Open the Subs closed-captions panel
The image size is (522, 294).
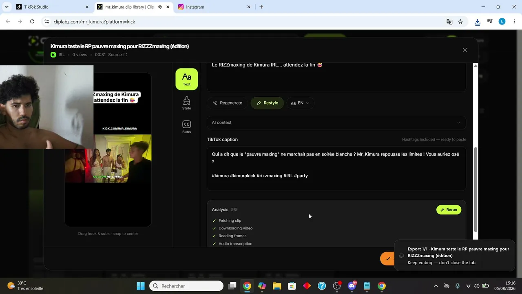click(x=187, y=127)
